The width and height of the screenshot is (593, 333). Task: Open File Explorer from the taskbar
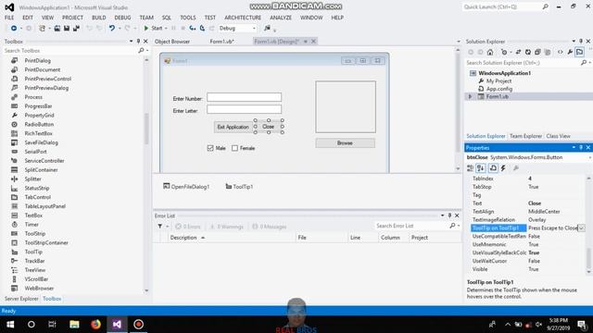click(74, 324)
